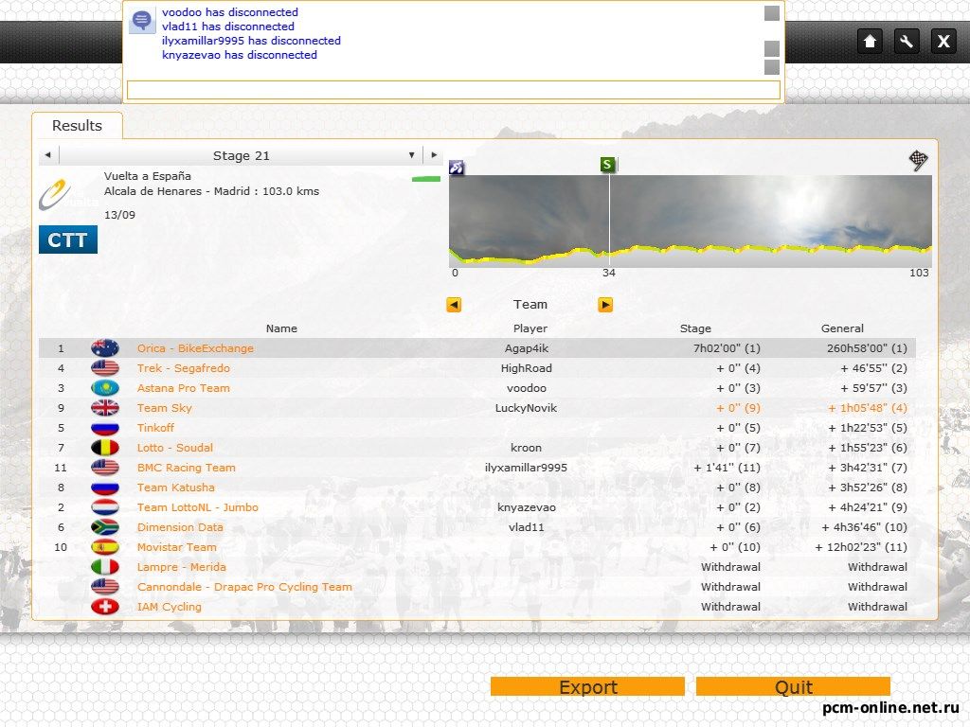Open Lampre - Merida team link
This screenshot has height=727, width=970.
point(182,567)
